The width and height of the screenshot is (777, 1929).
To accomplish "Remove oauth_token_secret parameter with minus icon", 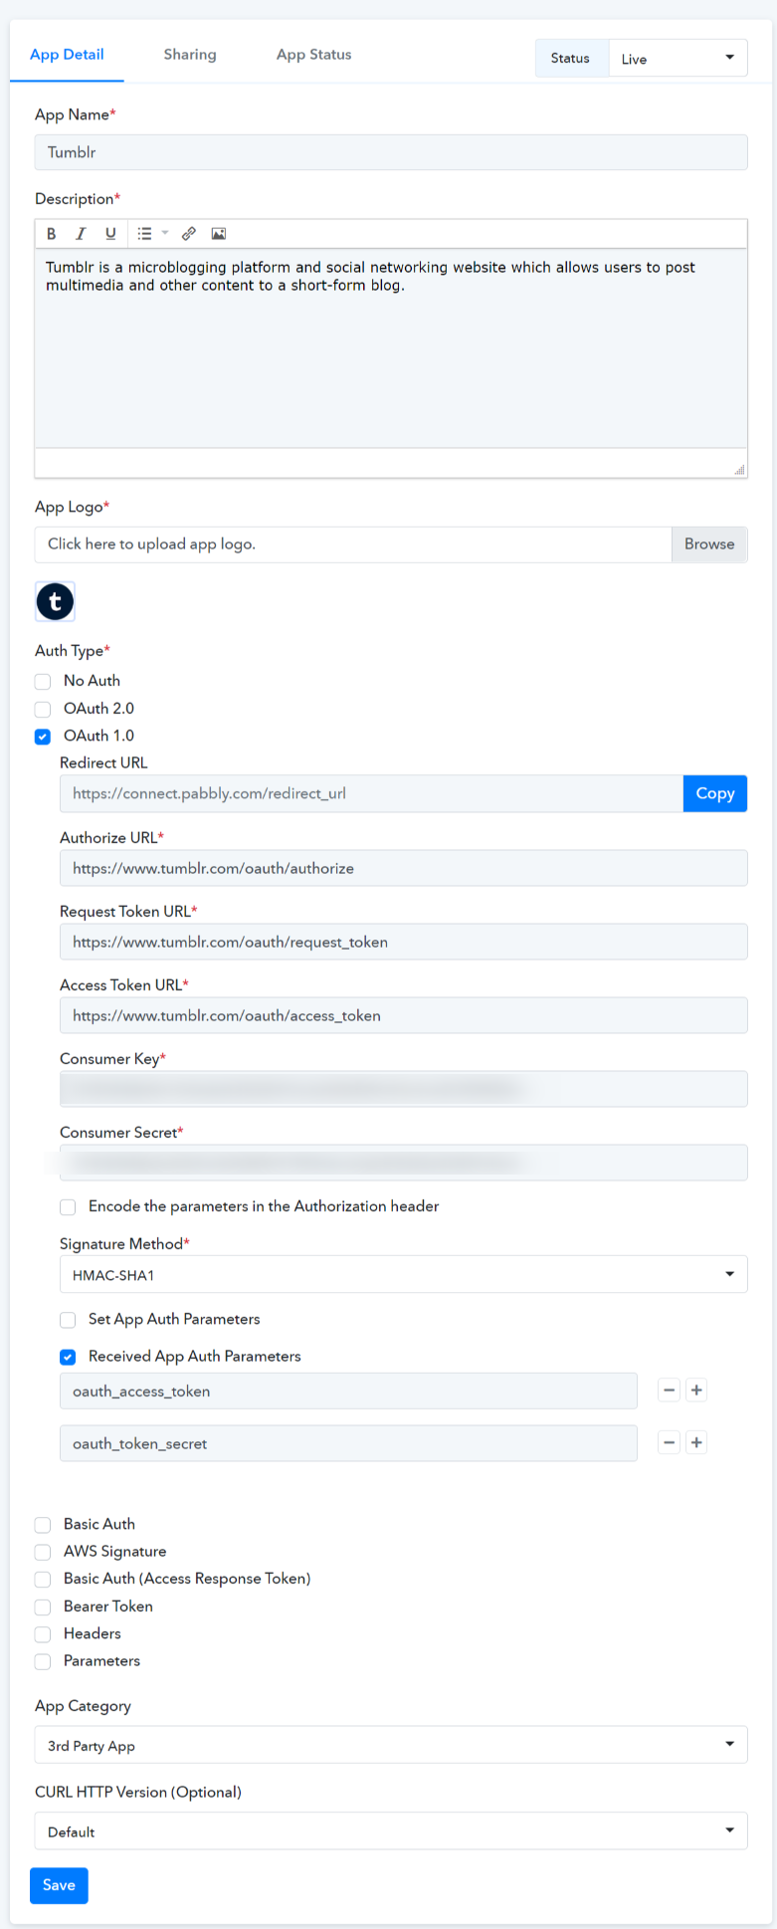I will [x=670, y=1443].
